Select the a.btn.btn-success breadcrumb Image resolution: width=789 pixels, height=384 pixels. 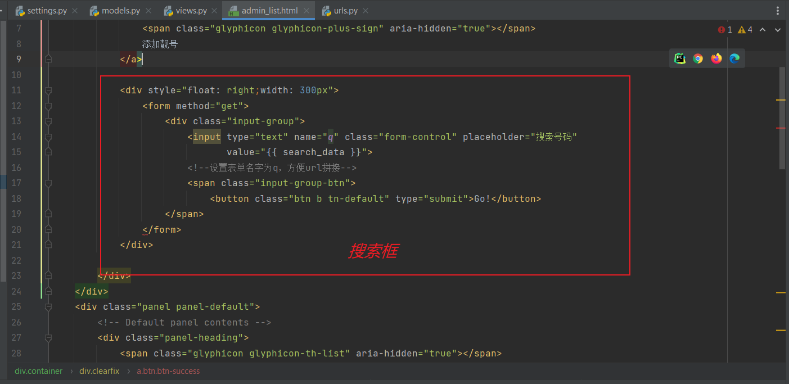[168, 371]
